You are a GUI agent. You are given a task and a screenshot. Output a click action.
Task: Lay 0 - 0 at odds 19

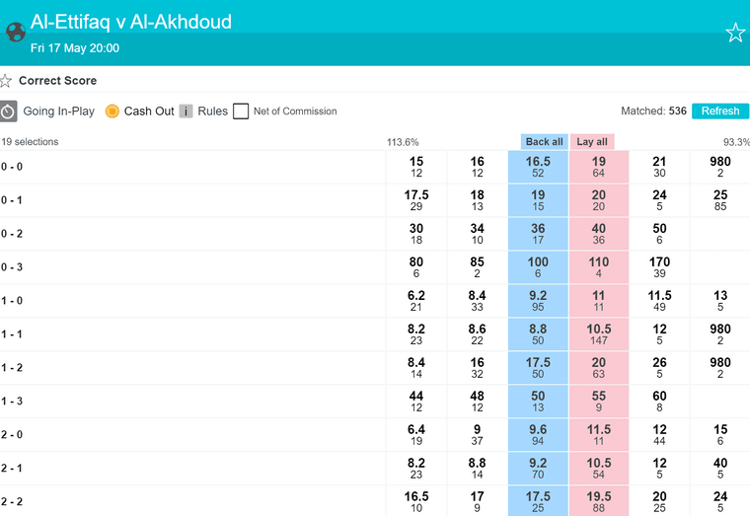(599, 167)
